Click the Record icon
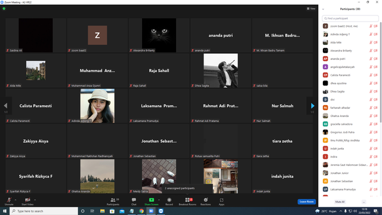The width and height of the screenshot is (382, 215). click(x=169, y=200)
